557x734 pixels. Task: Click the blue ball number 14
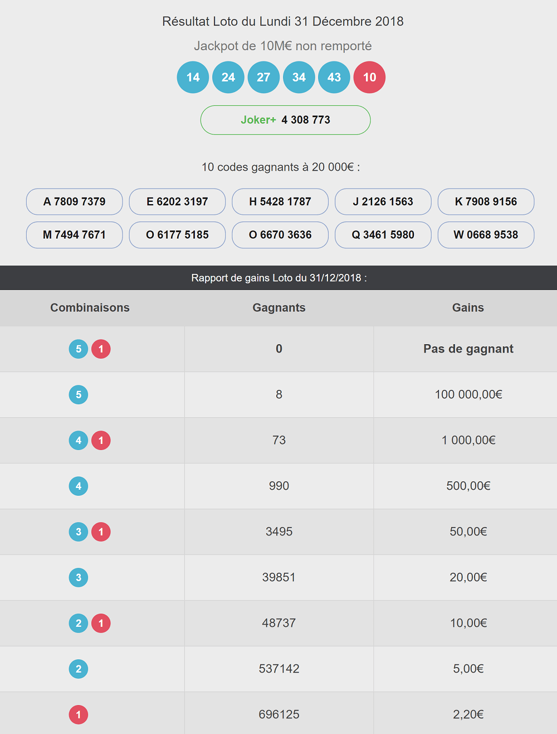(193, 77)
